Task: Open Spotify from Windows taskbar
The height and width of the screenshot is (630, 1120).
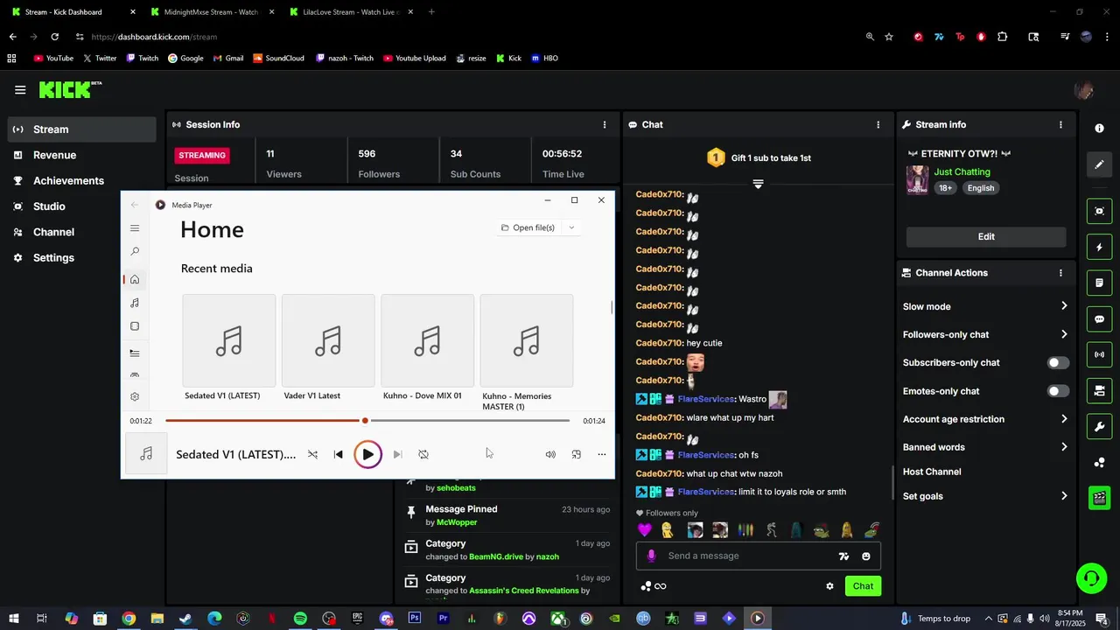Action: (x=300, y=619)
